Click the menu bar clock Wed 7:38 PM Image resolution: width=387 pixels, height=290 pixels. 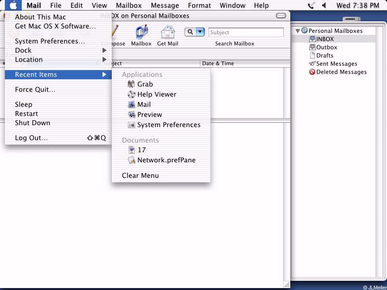[357, 5]
